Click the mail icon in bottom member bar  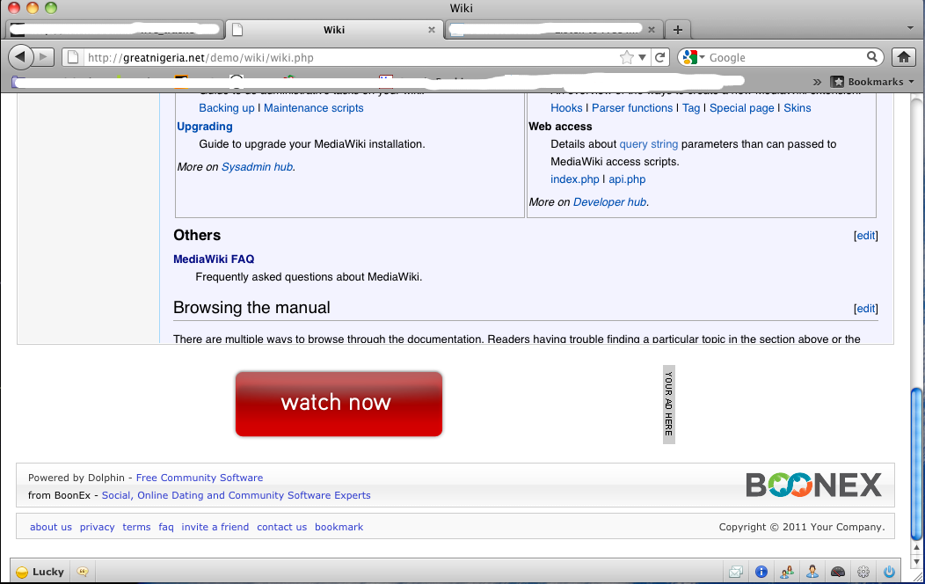point(736,572)
